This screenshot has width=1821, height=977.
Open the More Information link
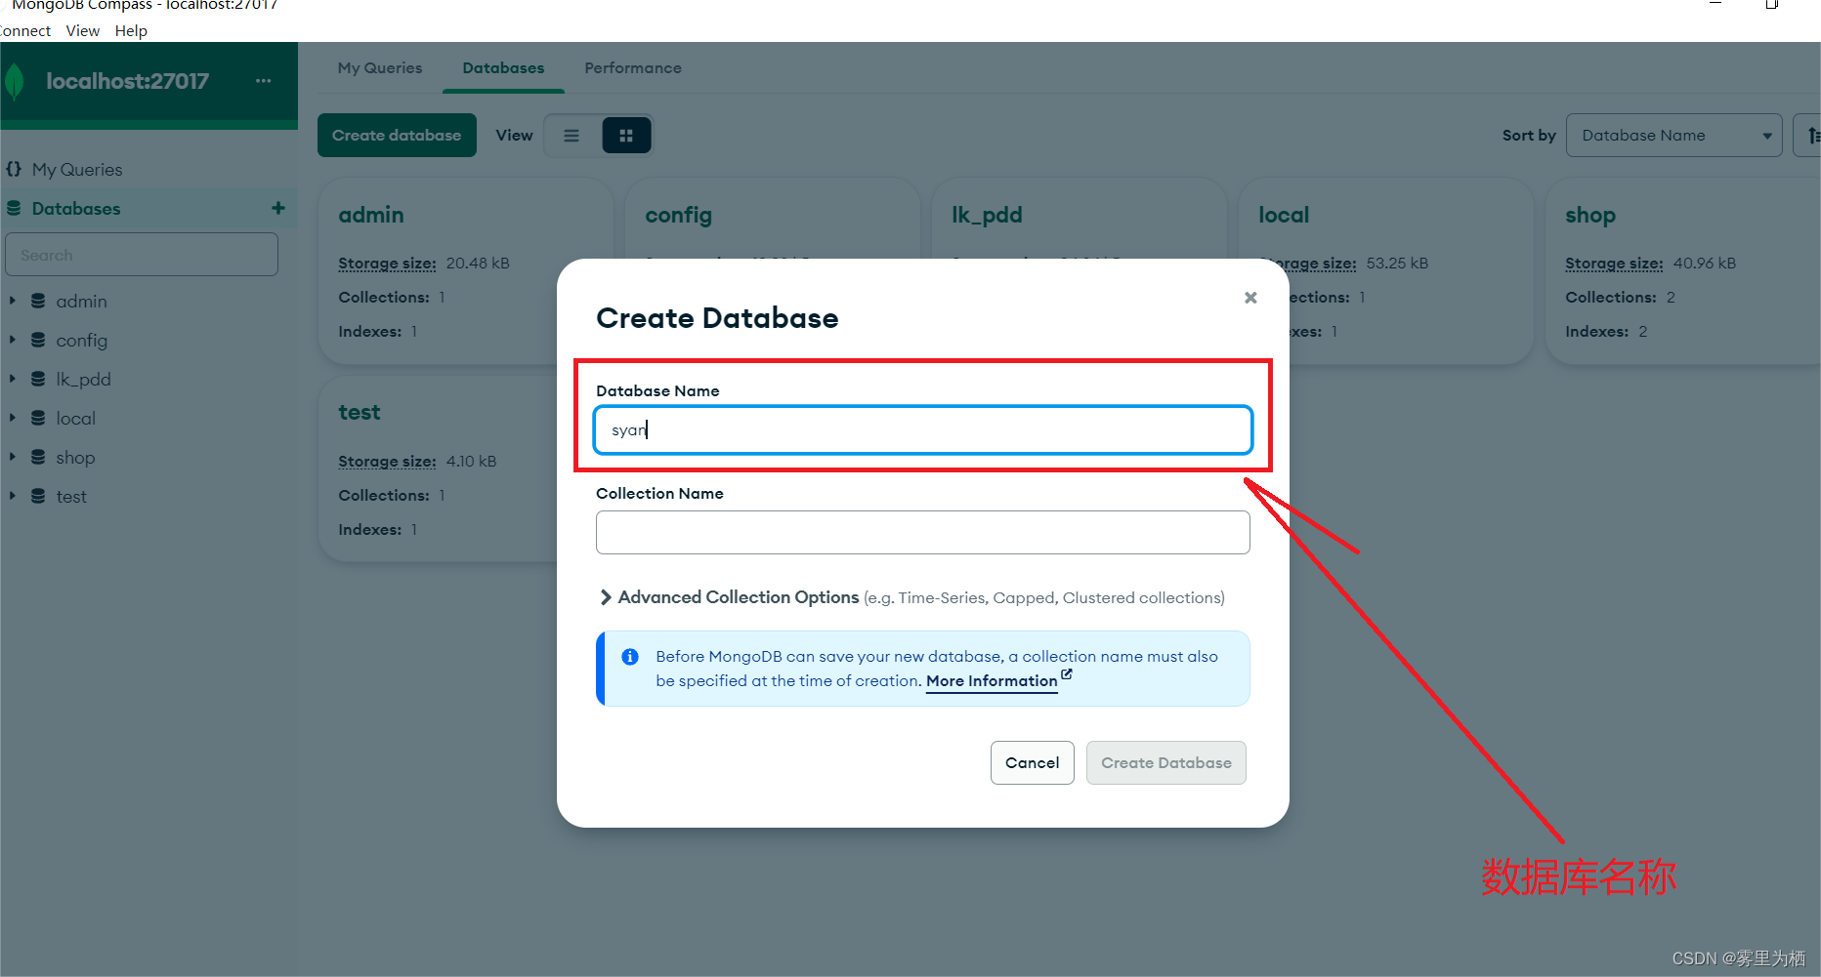point(992,681)
